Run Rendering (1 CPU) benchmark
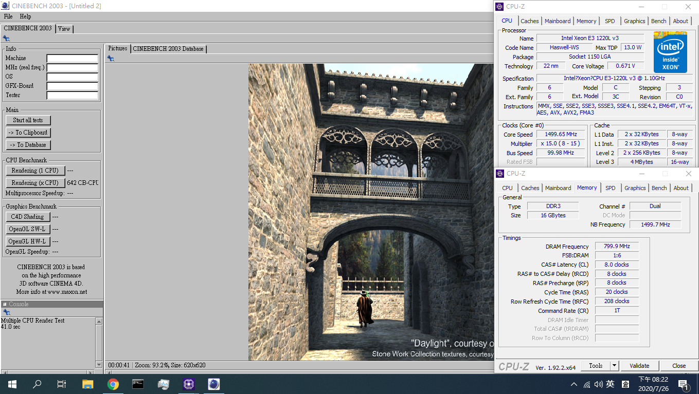This screenshot has width=699, height=394. click(35, 171)
